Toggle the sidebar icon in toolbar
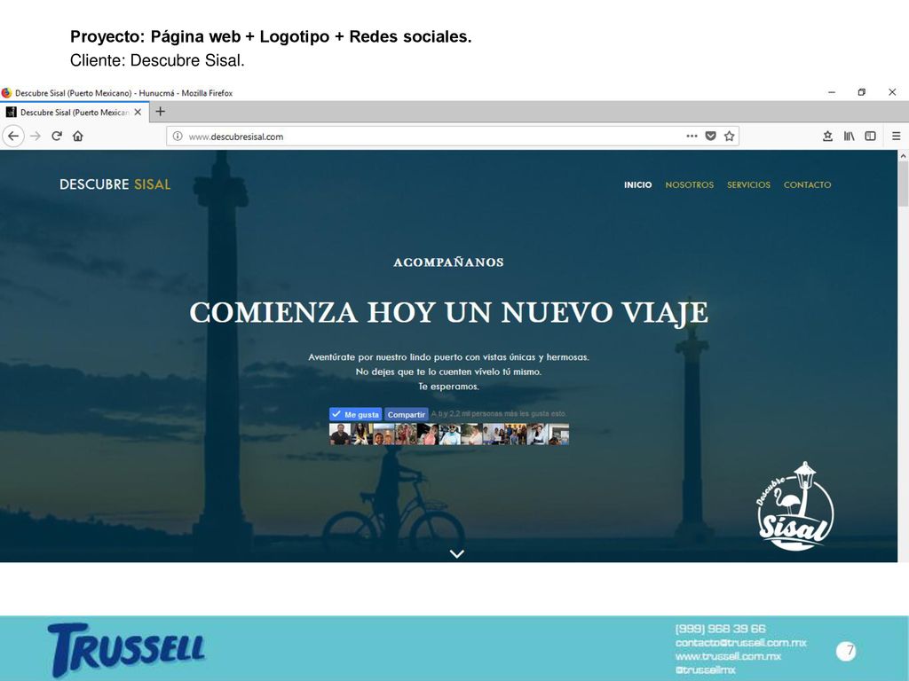 point(870,136)
